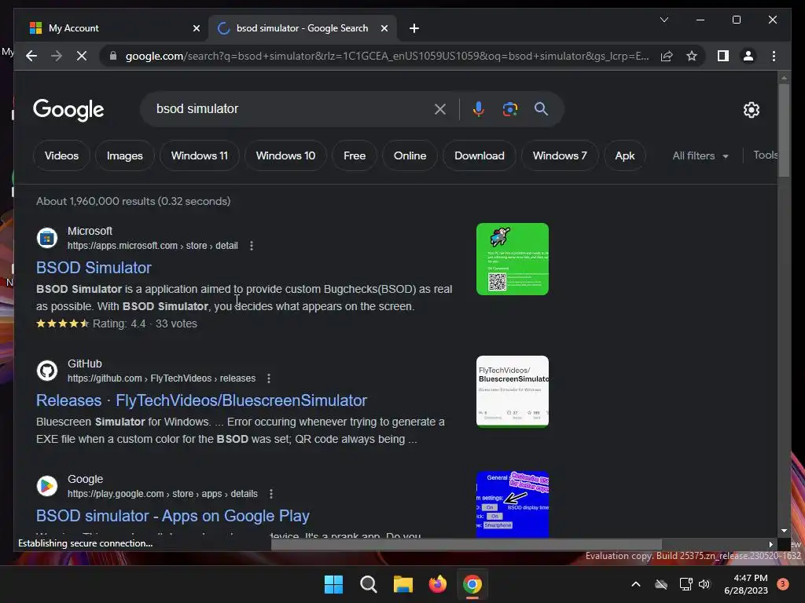
Task: Open more options for Microsoft result
Action: tap(252, 246)
